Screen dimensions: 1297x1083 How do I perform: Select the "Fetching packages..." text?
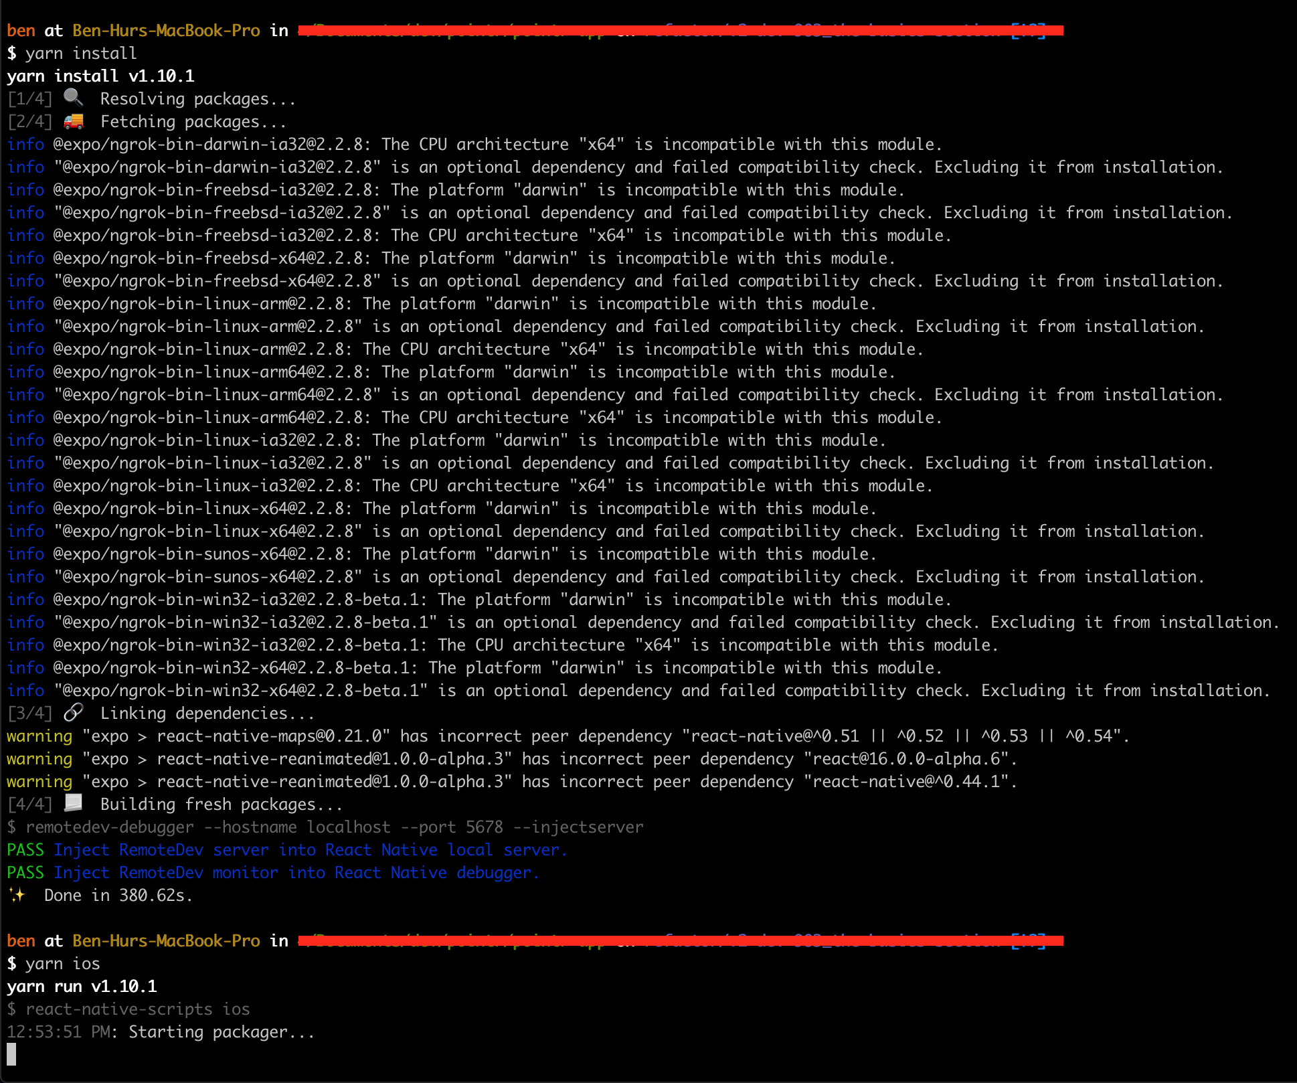[x=193, y=122]
